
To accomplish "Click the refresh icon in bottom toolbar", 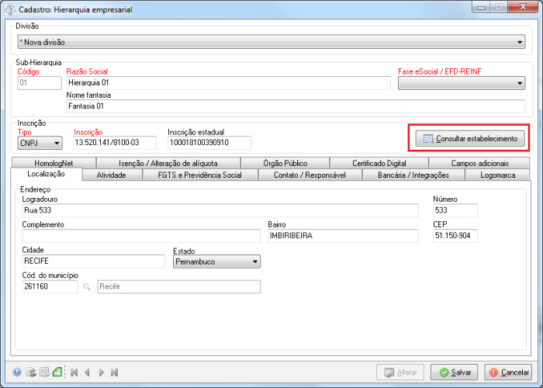I will point(31,372).
